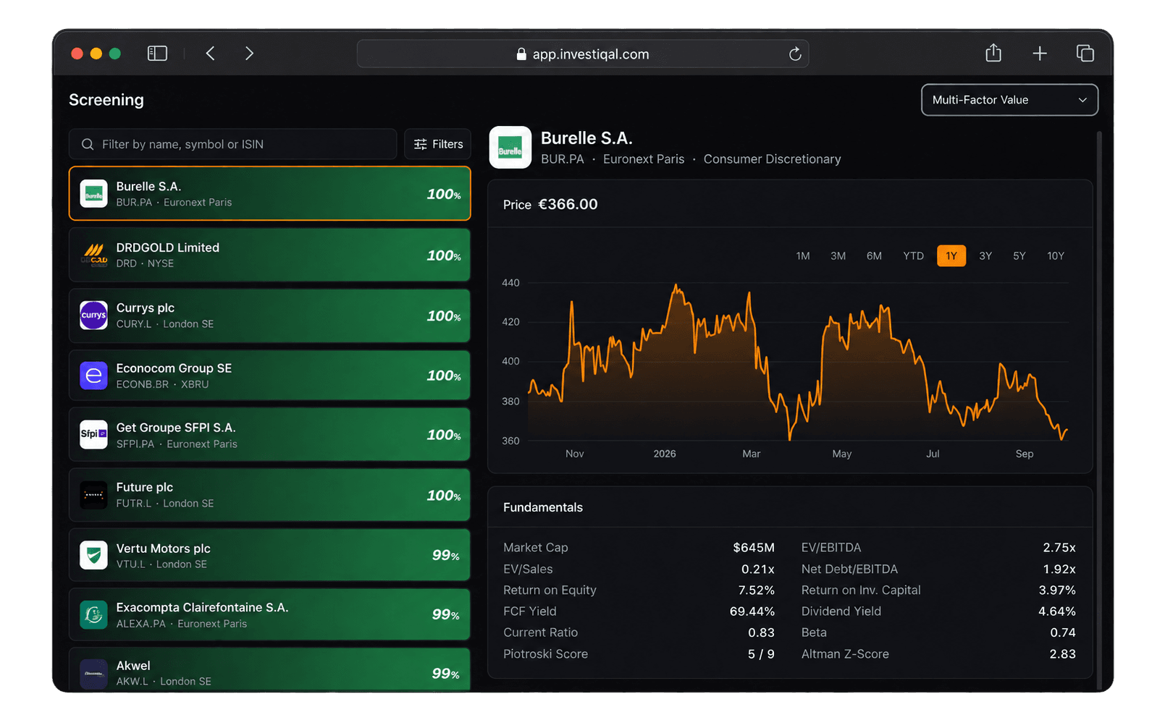1165x707 pixels.
Task: Switch chart to 3M range
Action: point(838,256)
